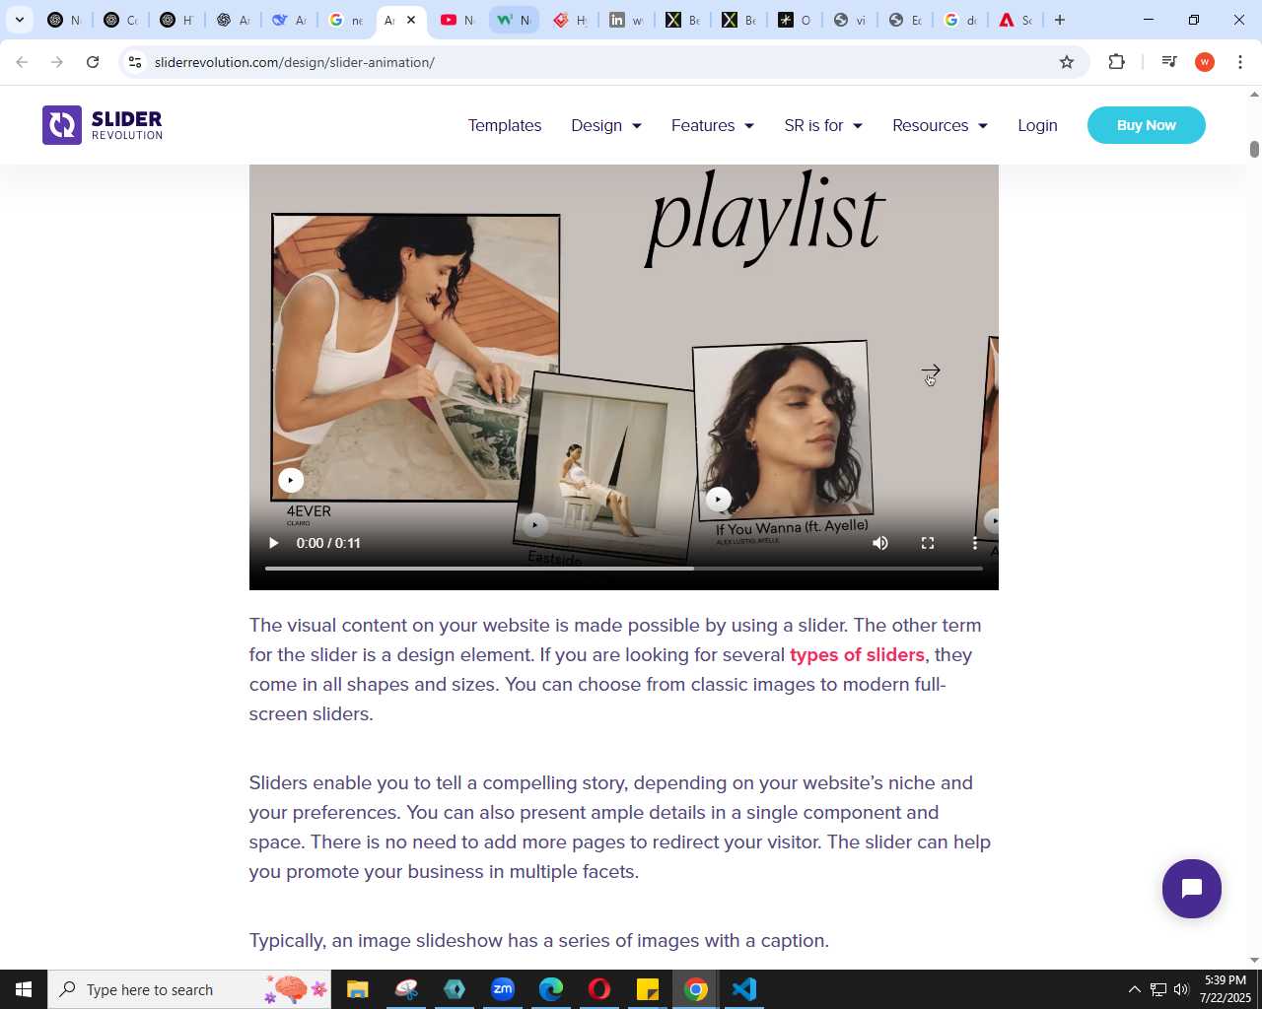This screenshot has width=1262, height=1009.
Task: Seek on the video progress bar
Action: pos(624,569)
